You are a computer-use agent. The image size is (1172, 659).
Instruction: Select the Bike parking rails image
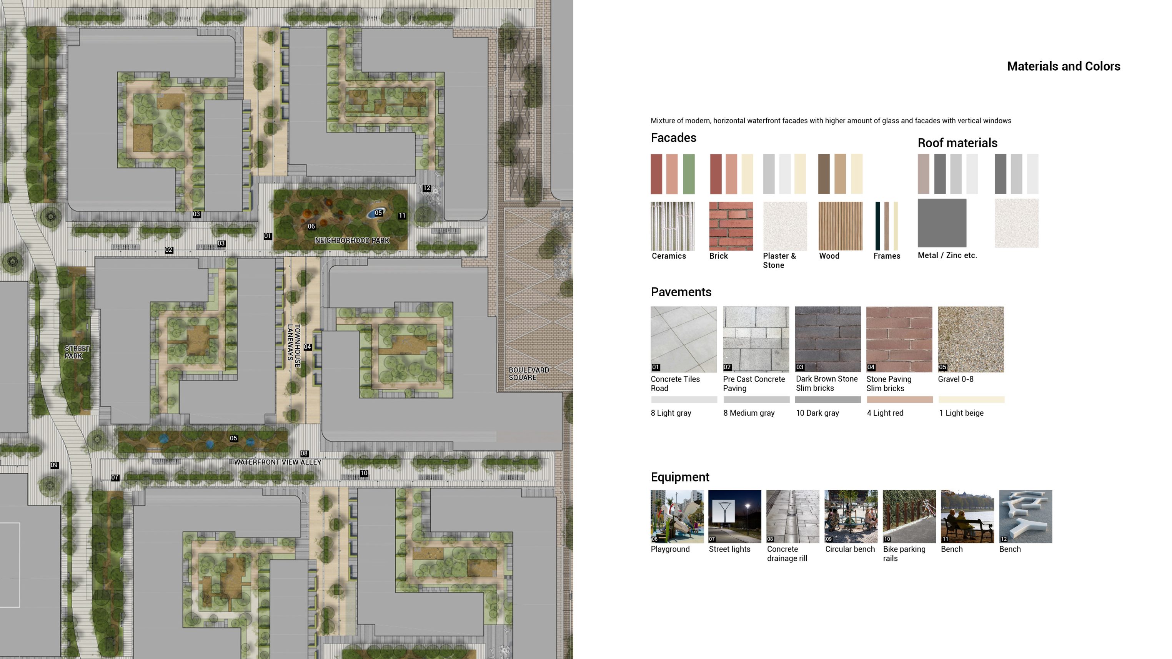pyautogui.click(x=909, y=516)
